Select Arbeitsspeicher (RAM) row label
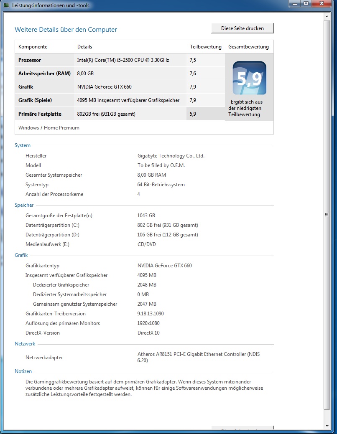The height and width of the screenshot is (434, 337). (44, 74)
